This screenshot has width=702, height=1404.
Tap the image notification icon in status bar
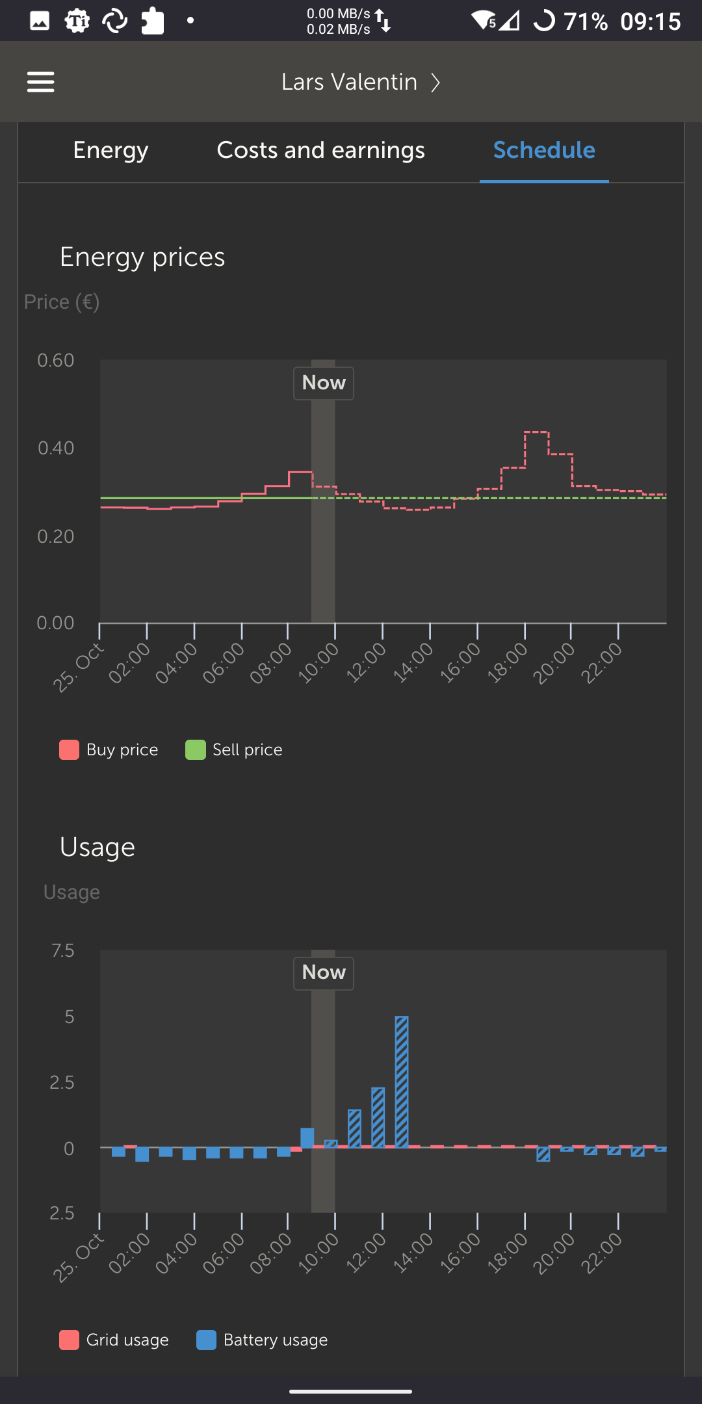40,21
